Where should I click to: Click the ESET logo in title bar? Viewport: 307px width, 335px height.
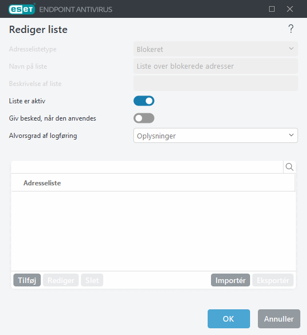point(22,9)
